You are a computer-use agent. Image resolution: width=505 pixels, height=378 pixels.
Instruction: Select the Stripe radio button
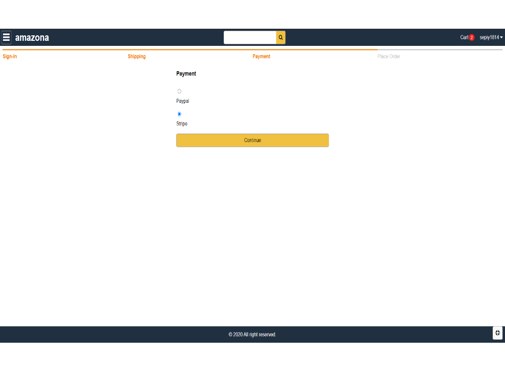[x=179, y=114]
